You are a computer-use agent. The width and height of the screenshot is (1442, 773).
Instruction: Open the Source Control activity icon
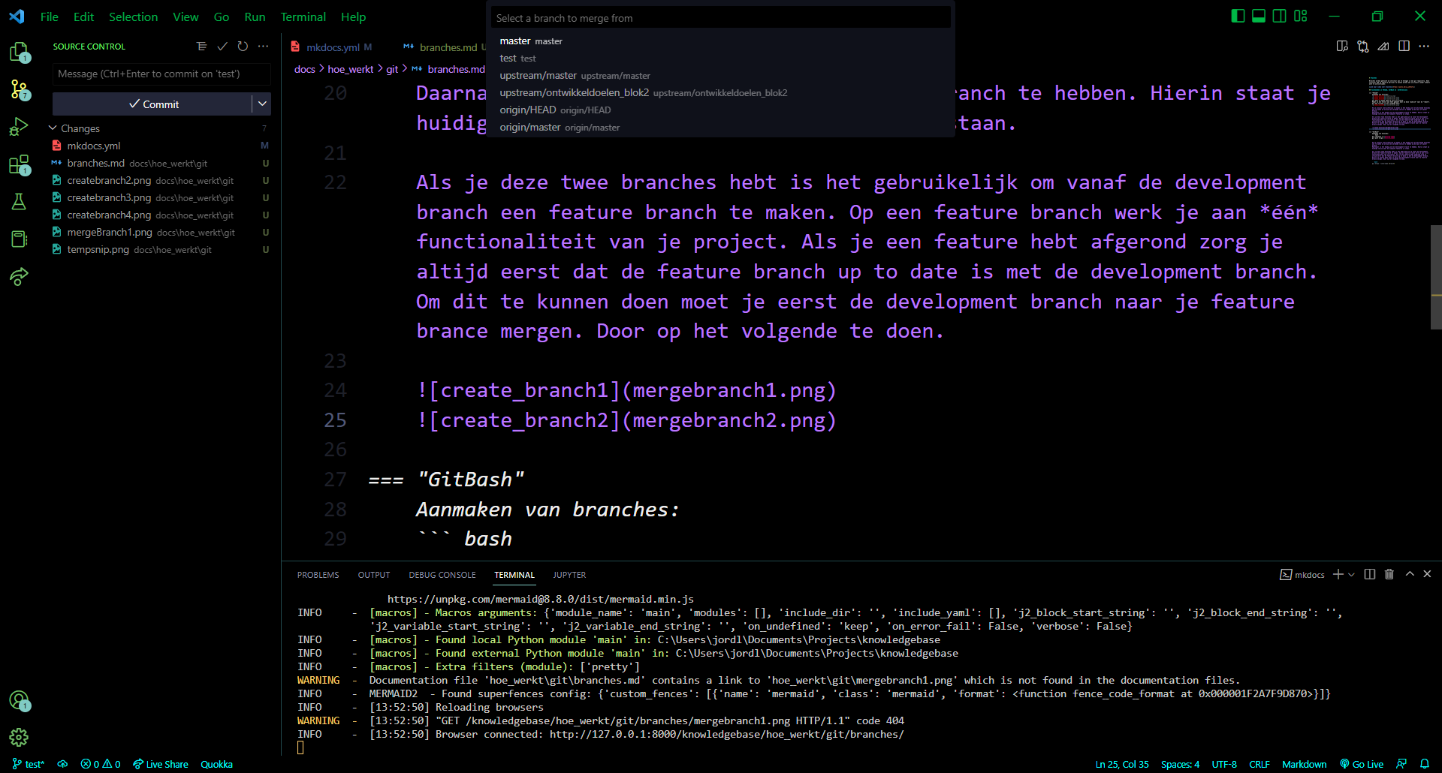19,90
